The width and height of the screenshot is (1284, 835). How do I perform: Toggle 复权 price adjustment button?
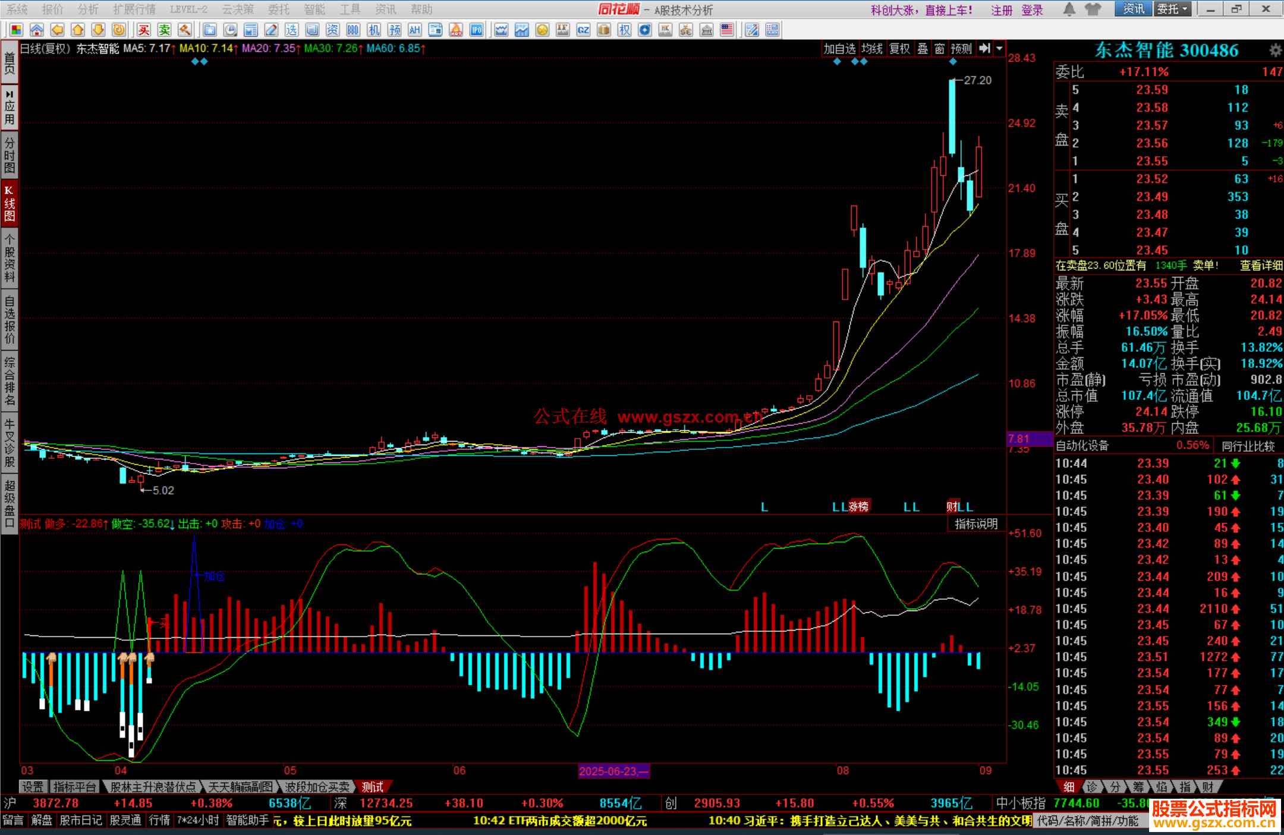pos(899,49)
